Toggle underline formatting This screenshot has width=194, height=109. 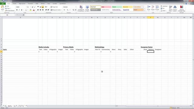tap(22, 10)
